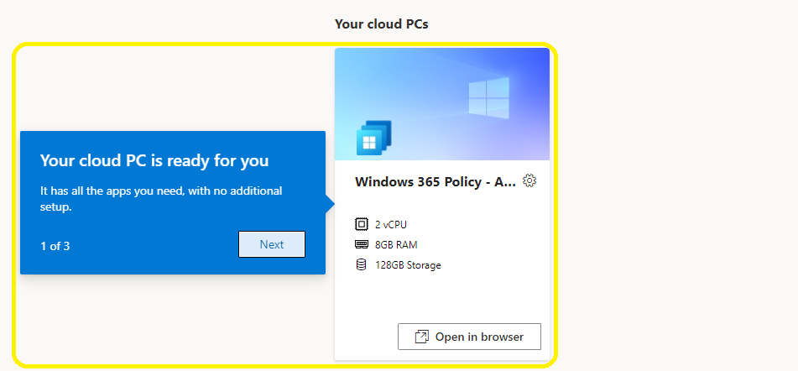Viewport: 798px width, 371px height.
Task: Click the tooltip text about no additional setup
Action: coord(161,199)
